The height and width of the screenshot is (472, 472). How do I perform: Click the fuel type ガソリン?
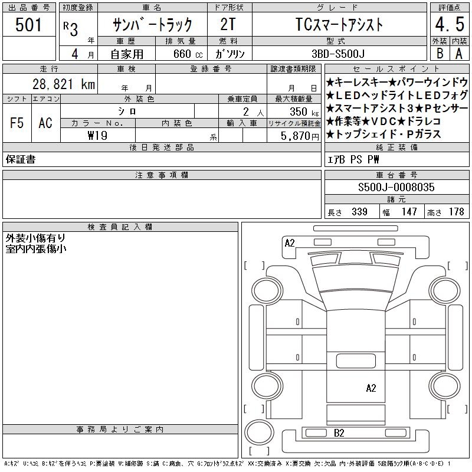230,54
